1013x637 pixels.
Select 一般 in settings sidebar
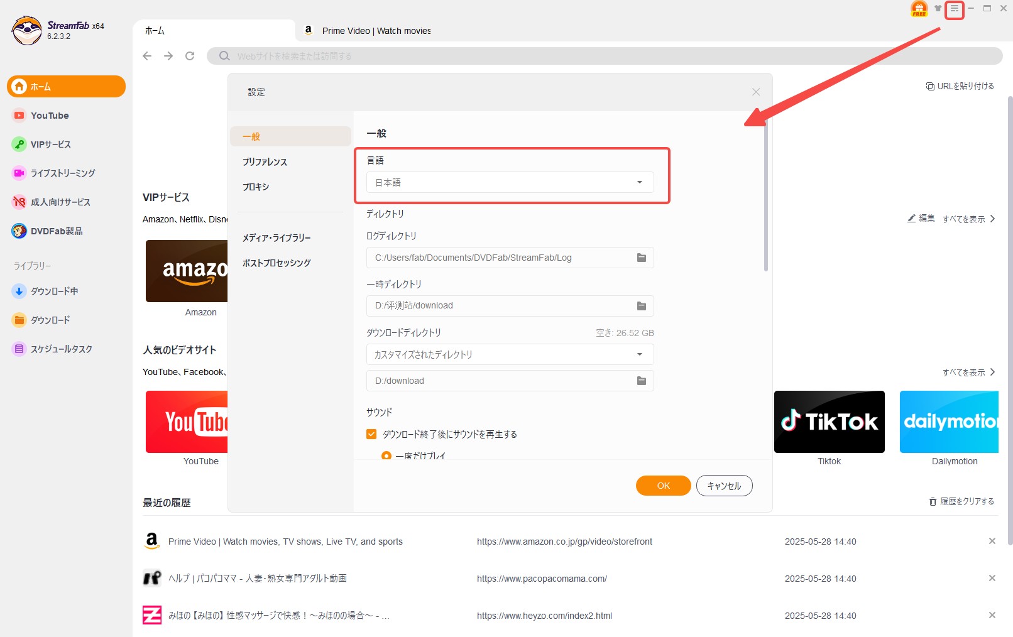(290, 136)
